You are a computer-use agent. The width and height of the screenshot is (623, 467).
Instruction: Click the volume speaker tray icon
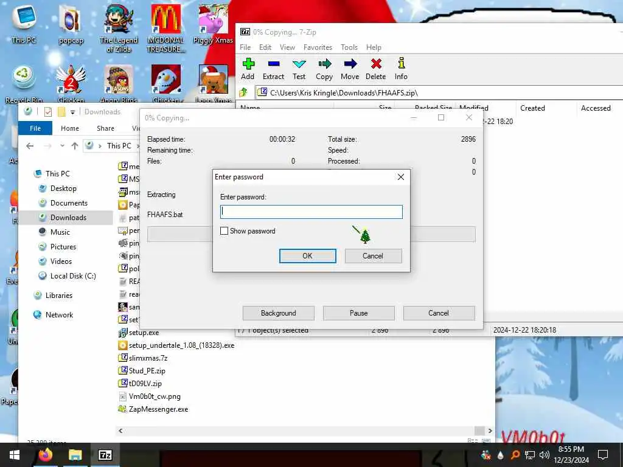point(545,455)
